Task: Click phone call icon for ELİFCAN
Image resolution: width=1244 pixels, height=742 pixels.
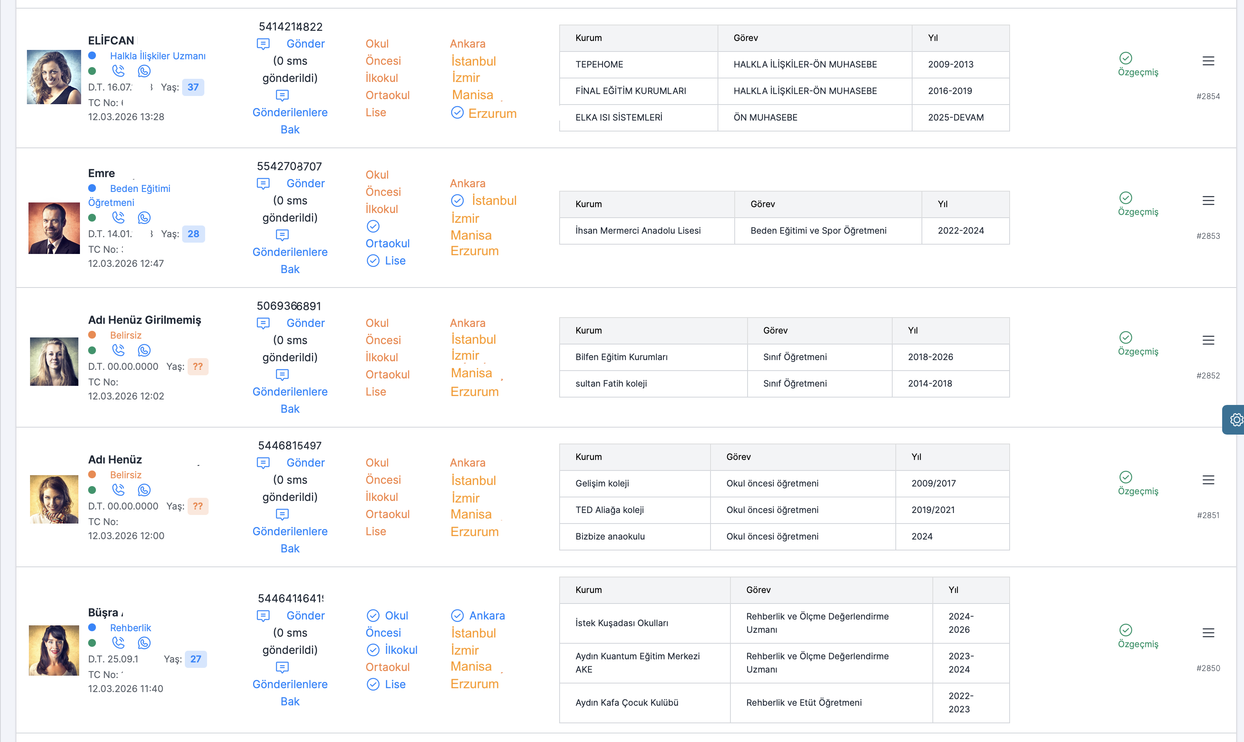Action: coord(119,71)
